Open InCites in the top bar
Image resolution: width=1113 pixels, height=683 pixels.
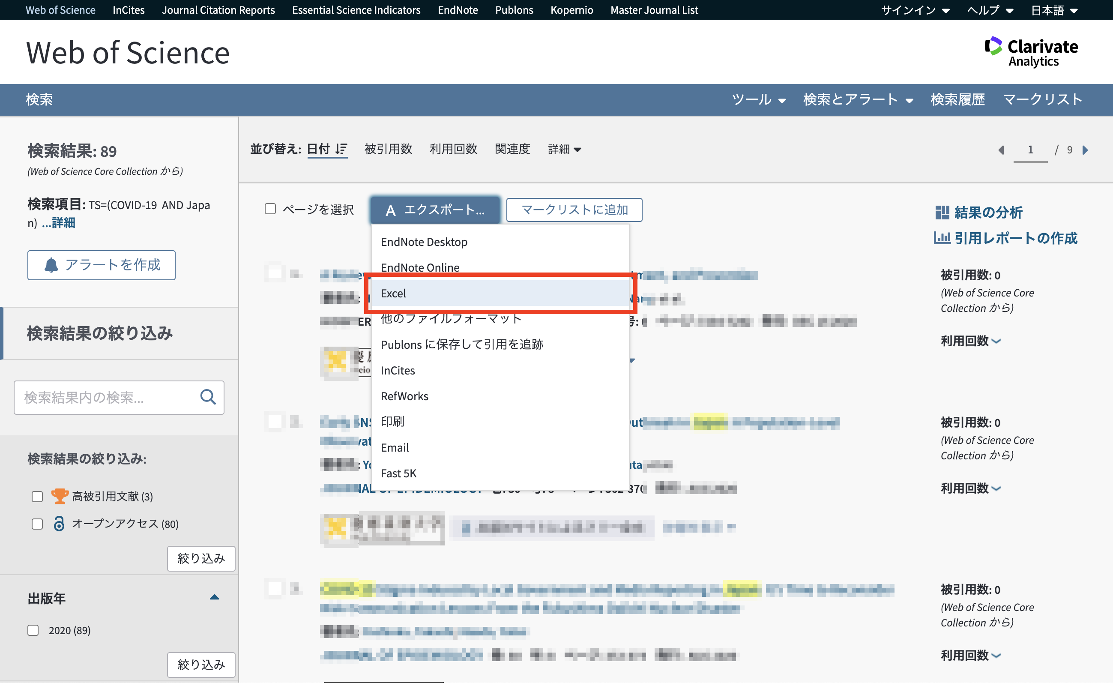[x=128, y=10]
